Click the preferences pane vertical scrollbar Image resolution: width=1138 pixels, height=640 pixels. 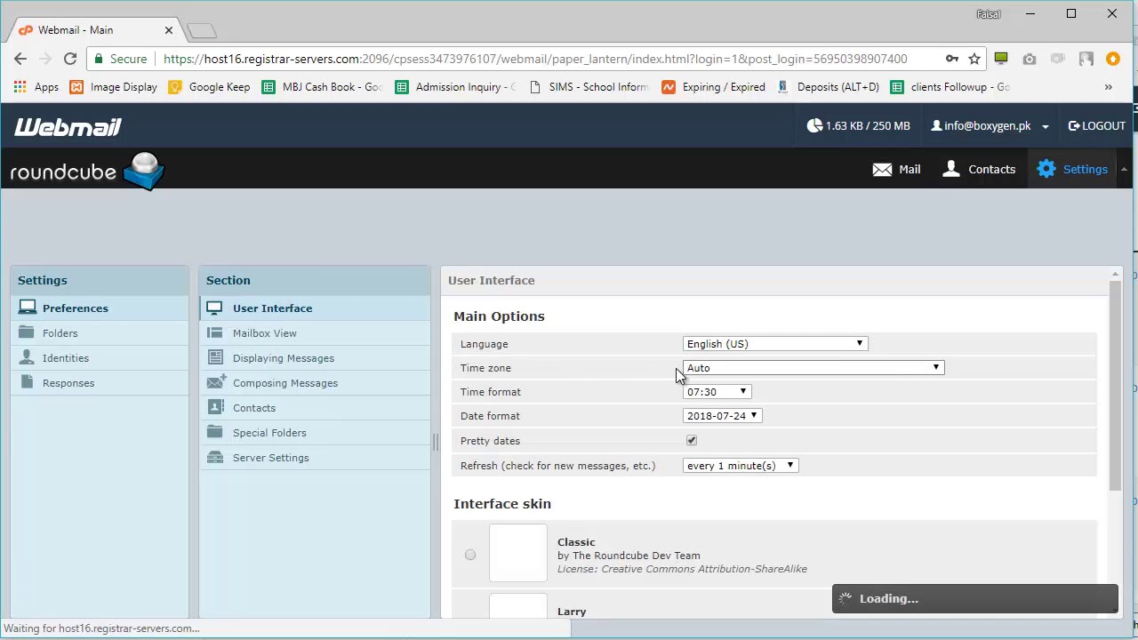[x=1115, y=385]
